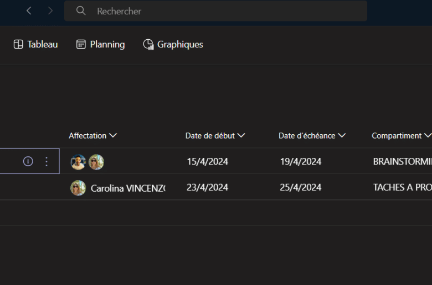Click the magnifying glass search icon
432x285 pixels.
coord(81,11)
